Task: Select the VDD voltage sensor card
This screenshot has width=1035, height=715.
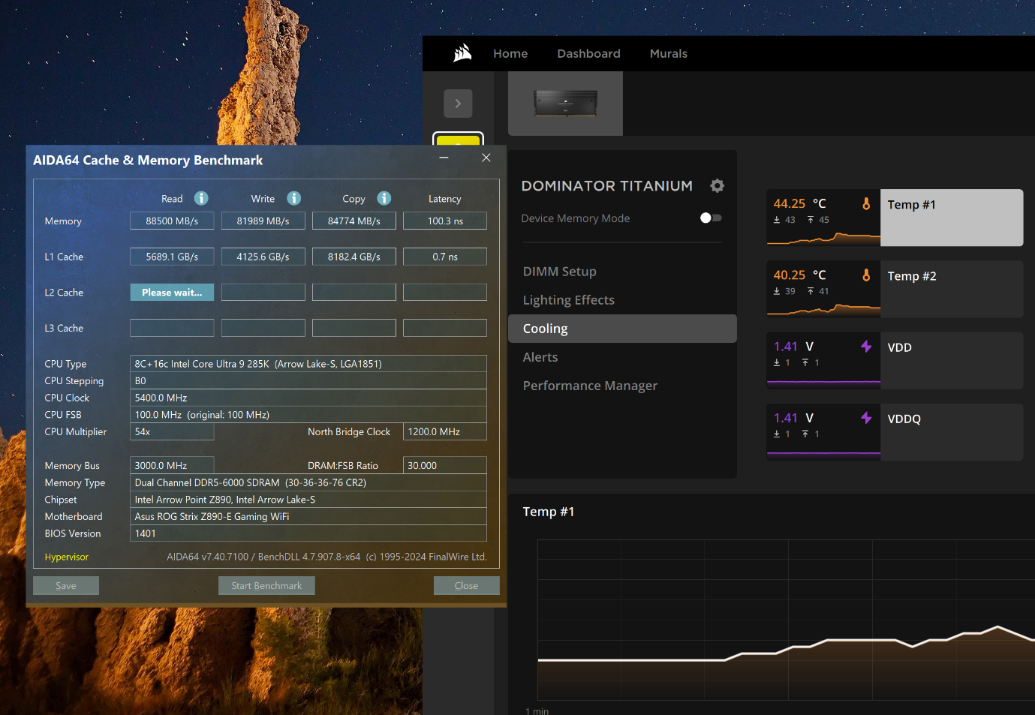Action: [895, 360]
